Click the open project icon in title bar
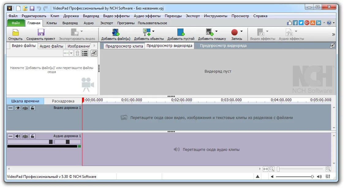The height and width of the screenshot is (188, 344). [25, 8]
